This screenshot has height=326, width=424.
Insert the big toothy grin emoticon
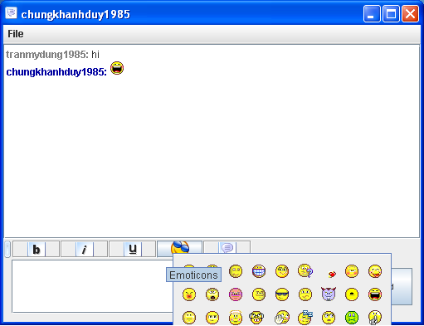click(259, 271)
